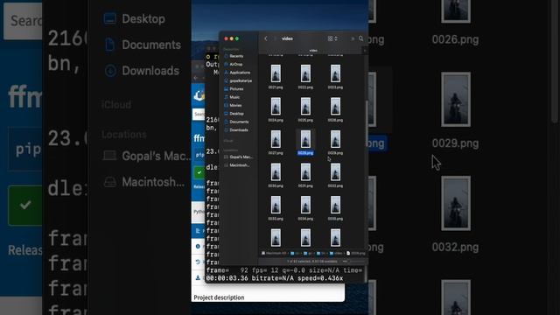Open Project description in the browser page
Screen dimensions: 560x315
click(219, 297)
